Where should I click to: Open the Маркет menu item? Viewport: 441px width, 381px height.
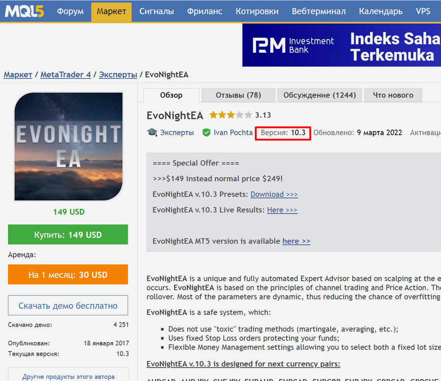point(111,12)
